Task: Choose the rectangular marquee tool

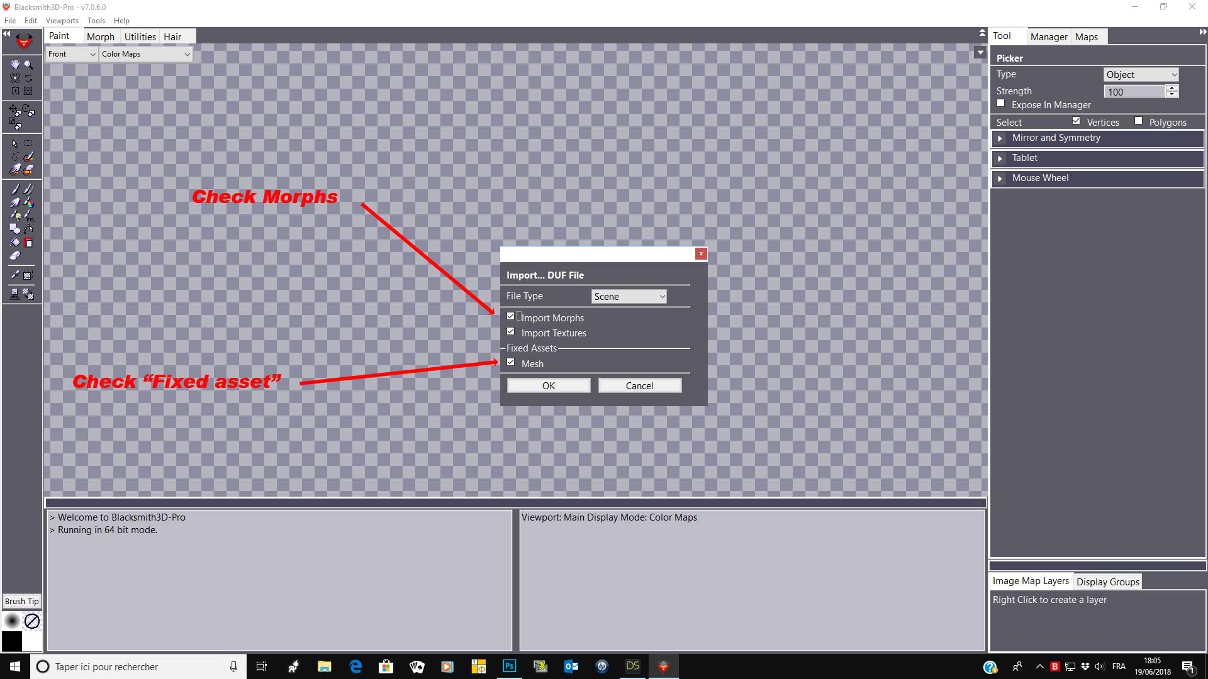Action: point(28,143)
